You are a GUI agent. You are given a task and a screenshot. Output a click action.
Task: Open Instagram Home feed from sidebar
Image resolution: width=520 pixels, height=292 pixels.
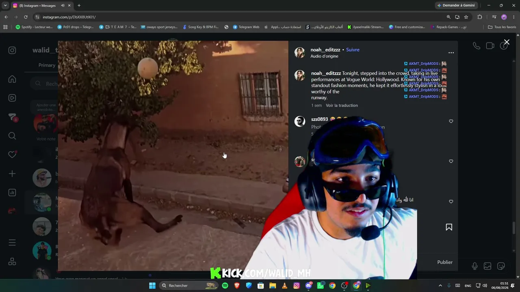(x=12, y=79)
